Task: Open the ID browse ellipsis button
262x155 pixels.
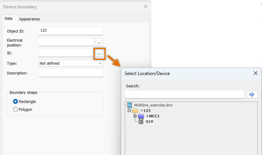Action: coord(99,54)
